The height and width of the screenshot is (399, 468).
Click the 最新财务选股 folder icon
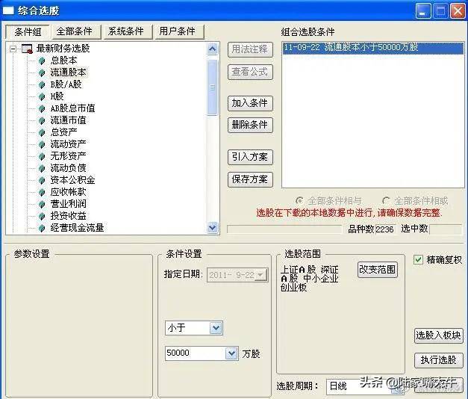point(27,49)
